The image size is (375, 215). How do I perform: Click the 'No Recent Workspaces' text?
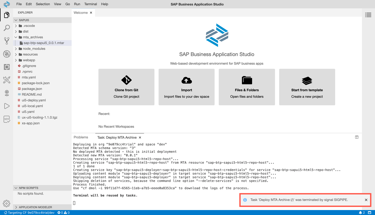pos(116,127)
